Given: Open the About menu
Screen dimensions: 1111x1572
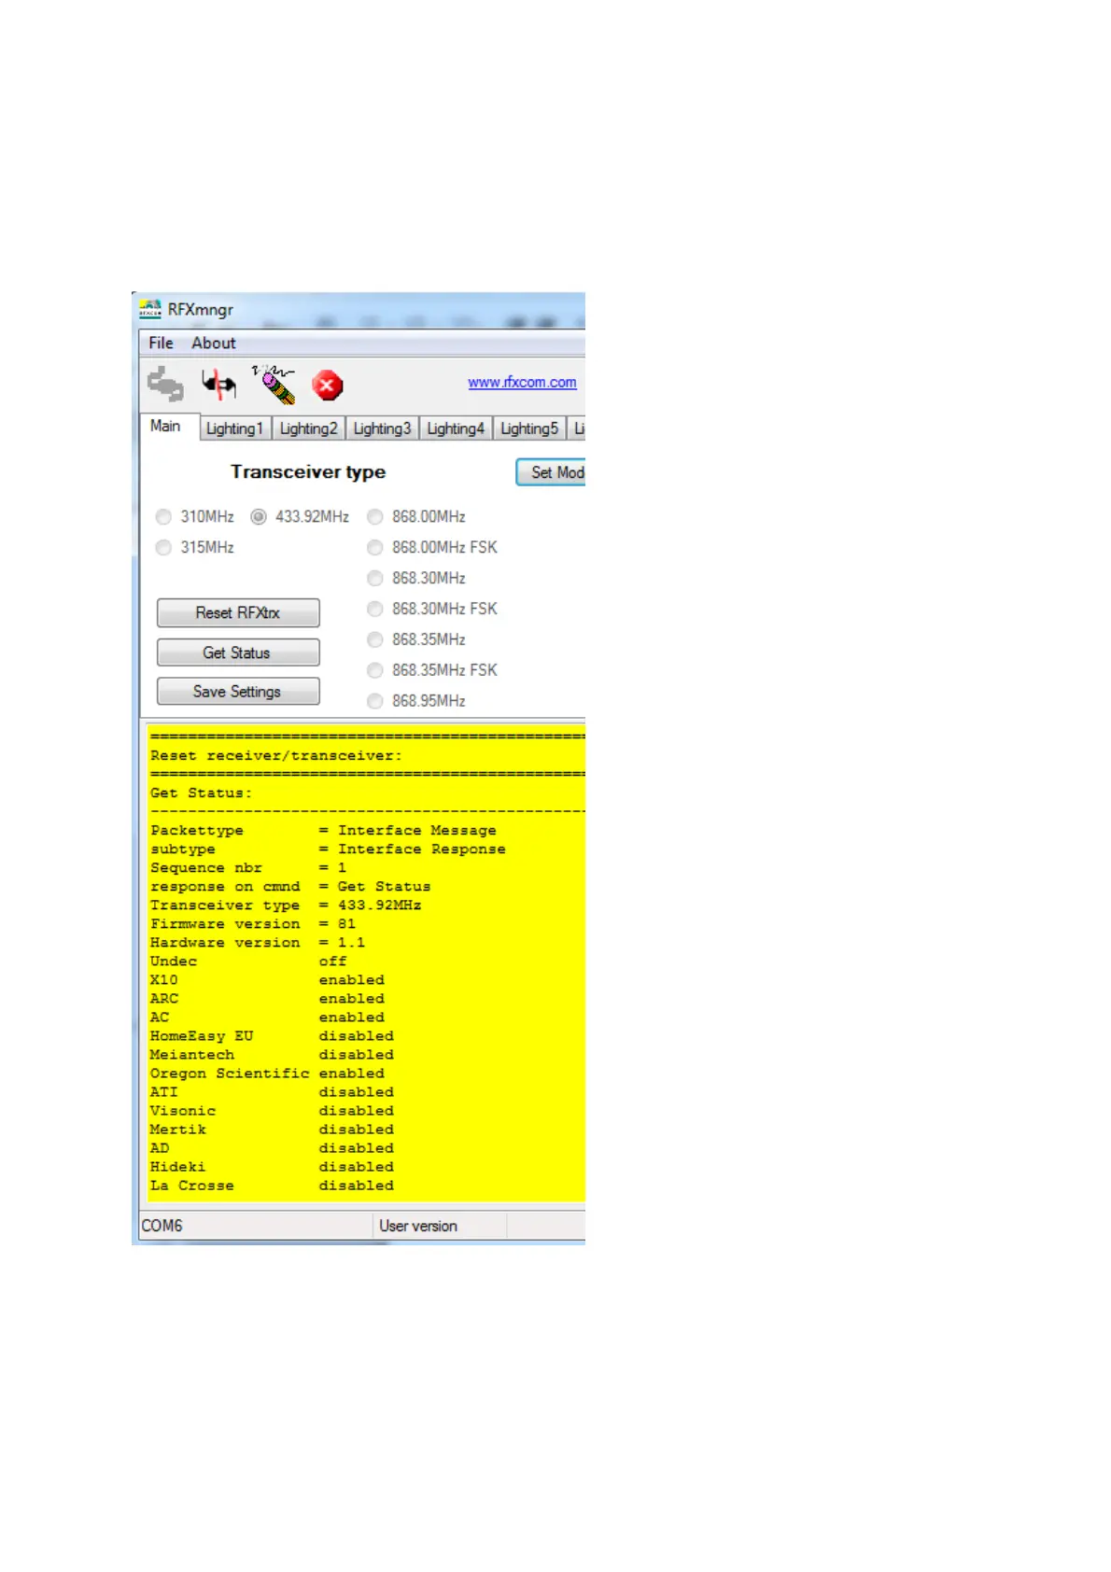Looking at the screenshot, I should (214, 343).
